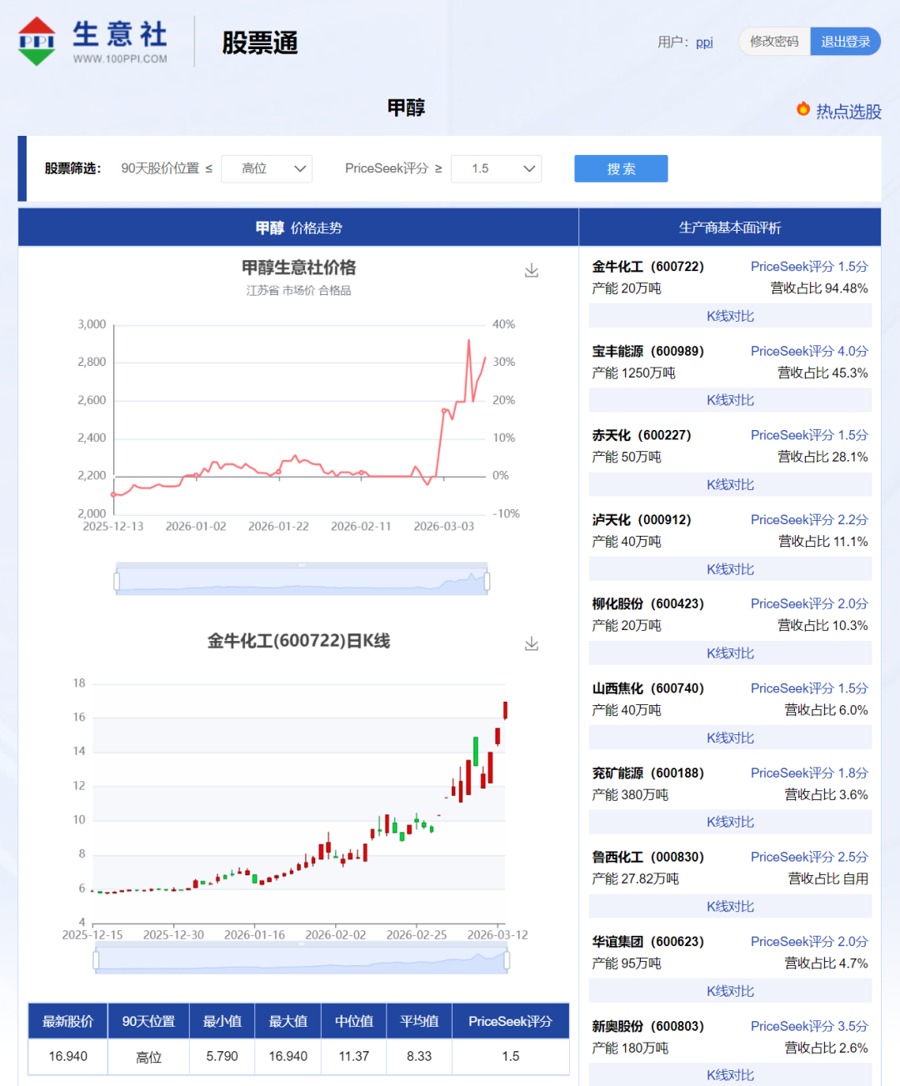Open K线对比 for 泸天化
900x1086 pixels.
point(730,569)
